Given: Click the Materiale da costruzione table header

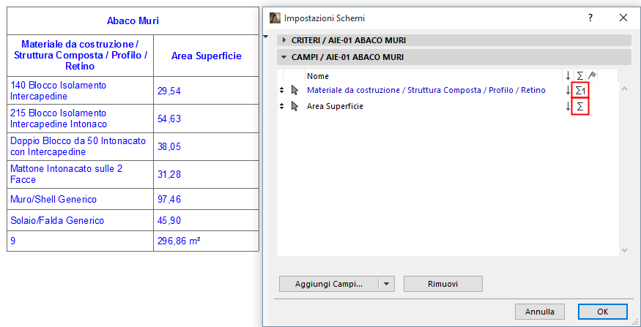Looking at the screenshot, I should (81, 55).
